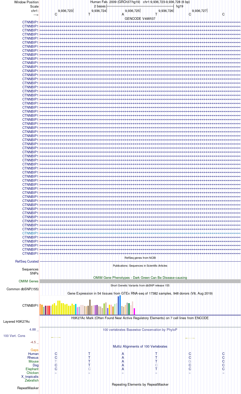The width and height of the screenshot is (241, 394).
Task: Click '100 vertebrates Basewise Conservation by PhyloP' title
Action: point(140,330)
